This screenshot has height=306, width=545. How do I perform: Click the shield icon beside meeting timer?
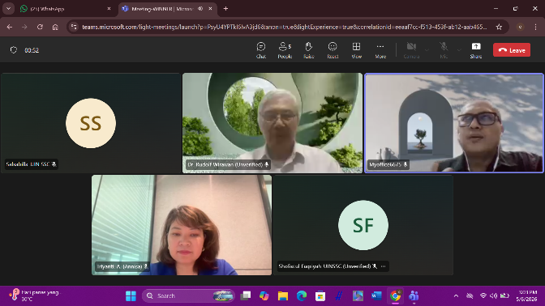(14, 50)
